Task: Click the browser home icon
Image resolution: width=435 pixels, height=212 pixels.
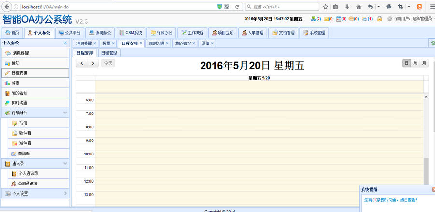Action: click(x=359, y=7)
